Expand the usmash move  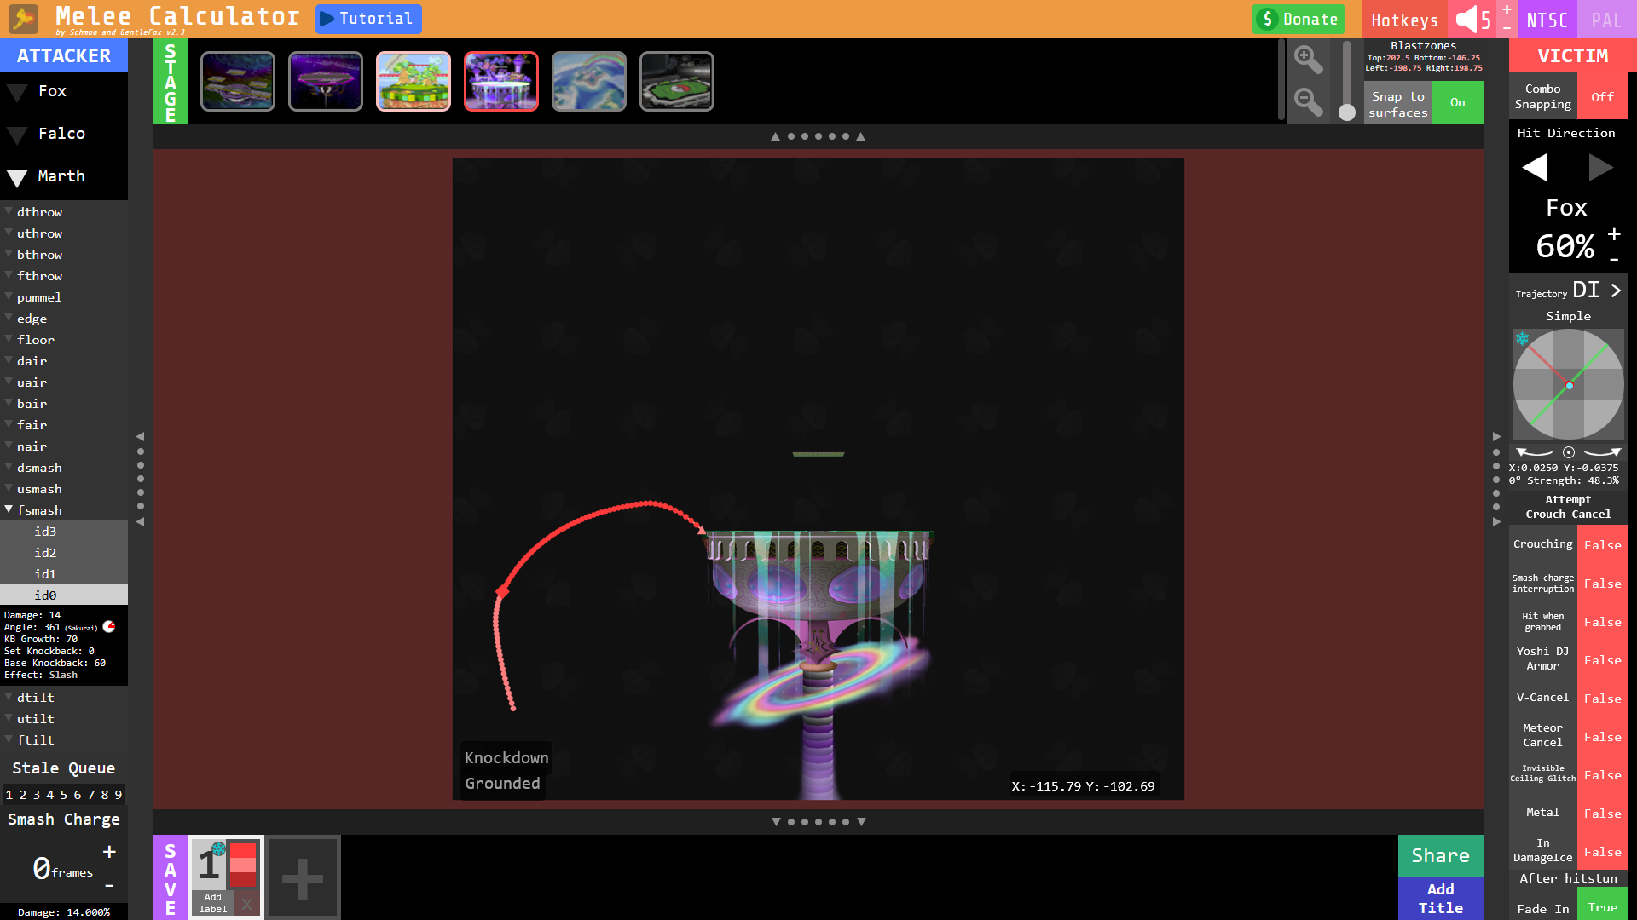click(9, 487)
